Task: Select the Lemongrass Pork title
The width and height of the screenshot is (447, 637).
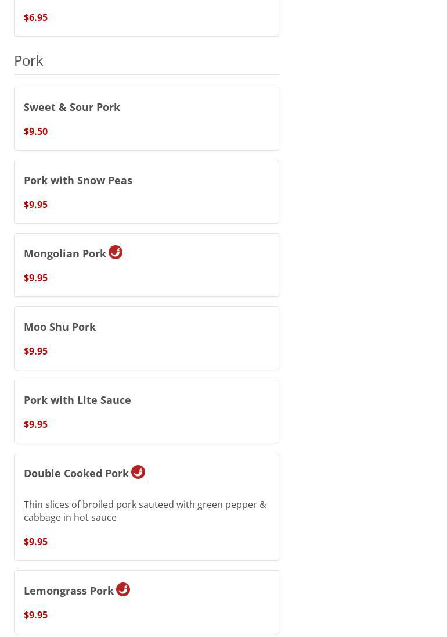Action: pyautogui.click(x=69, y=591)
